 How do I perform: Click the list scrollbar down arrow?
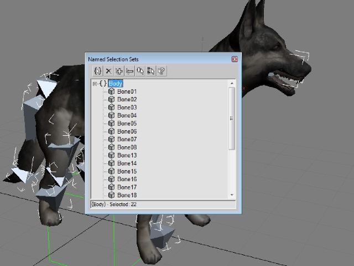click(232, 195)
